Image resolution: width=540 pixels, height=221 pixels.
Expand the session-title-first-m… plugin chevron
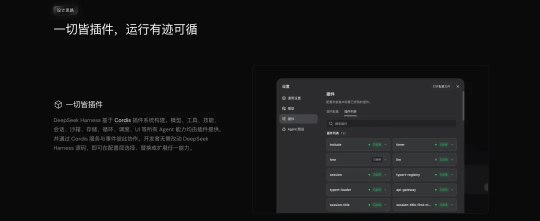coord(452,205)
